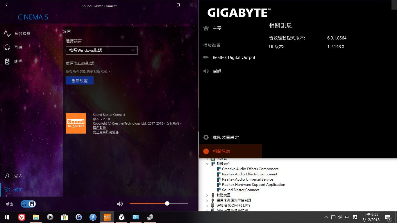The image size is (397, 223).
Task: Select the 設定 settings item in sidebar
Action: tap(31, 190)
